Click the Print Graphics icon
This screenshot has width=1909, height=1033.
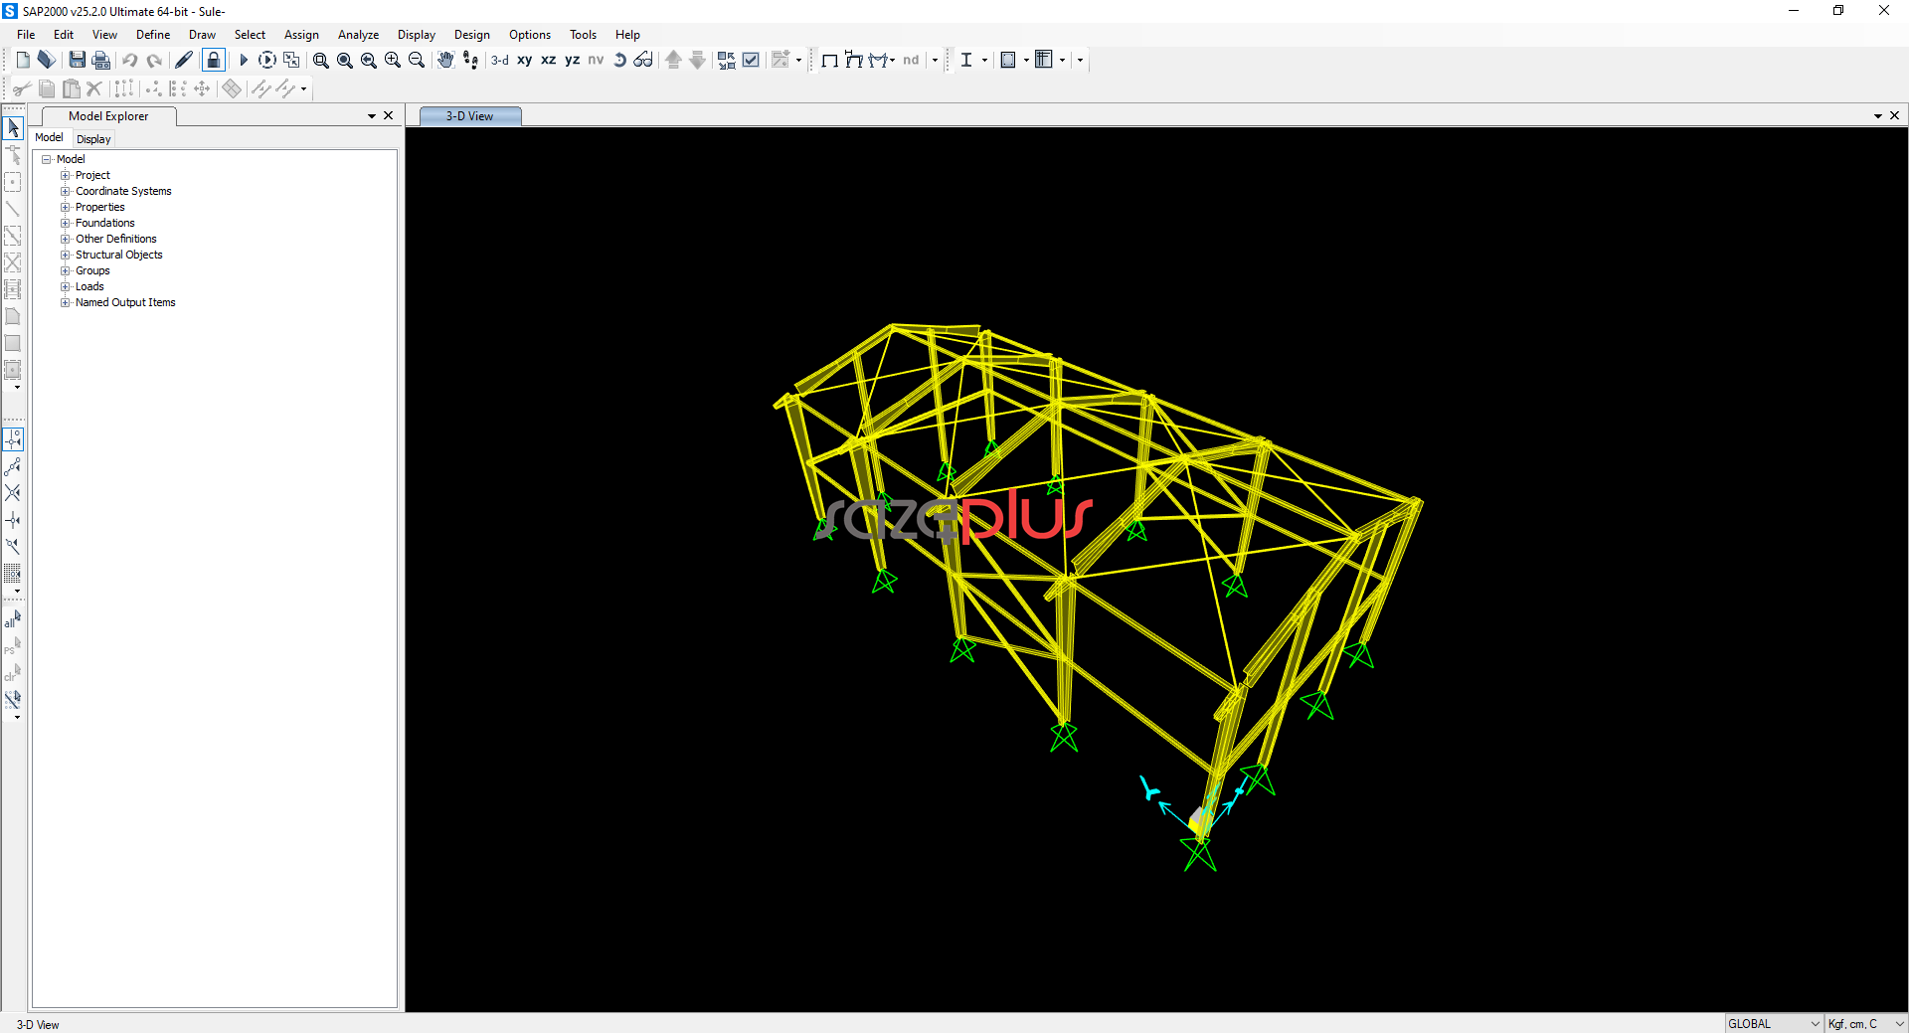(100, 60)
